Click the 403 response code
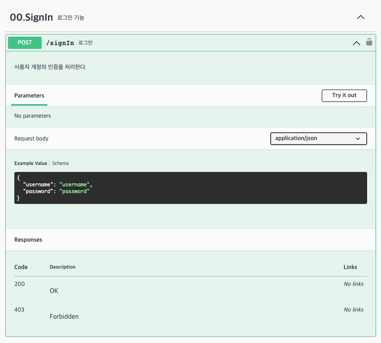The height and width of the screenshot is (343, 381). [19, 310]
